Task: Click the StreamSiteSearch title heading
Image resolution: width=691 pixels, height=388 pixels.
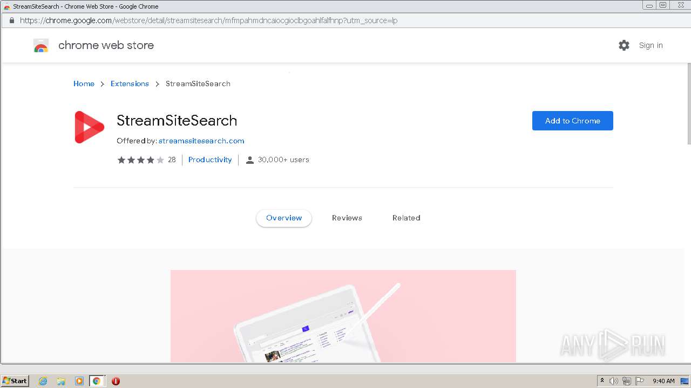Action: point(177,121)
